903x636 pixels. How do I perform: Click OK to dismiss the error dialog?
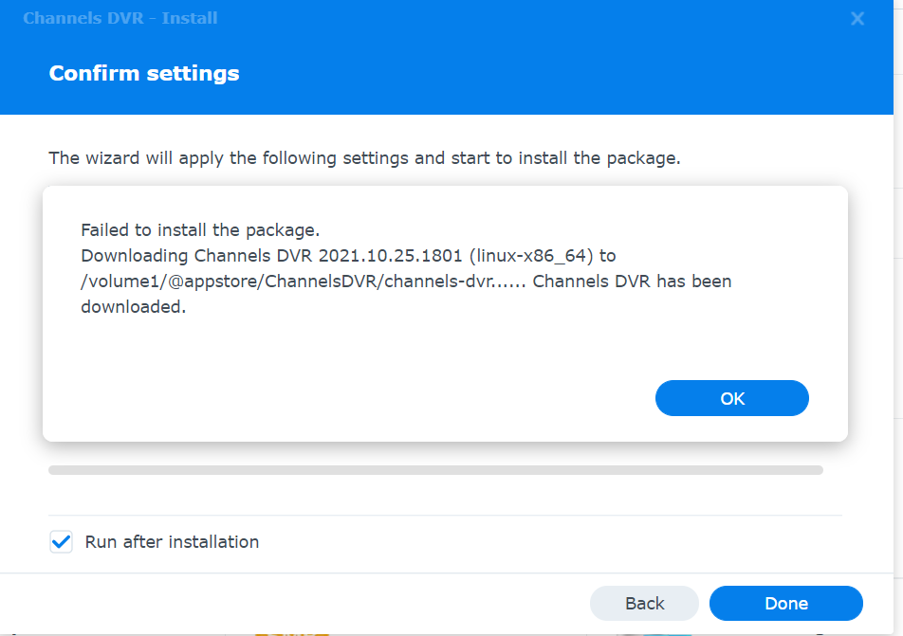pyautogui.click(x=731, y=398)
